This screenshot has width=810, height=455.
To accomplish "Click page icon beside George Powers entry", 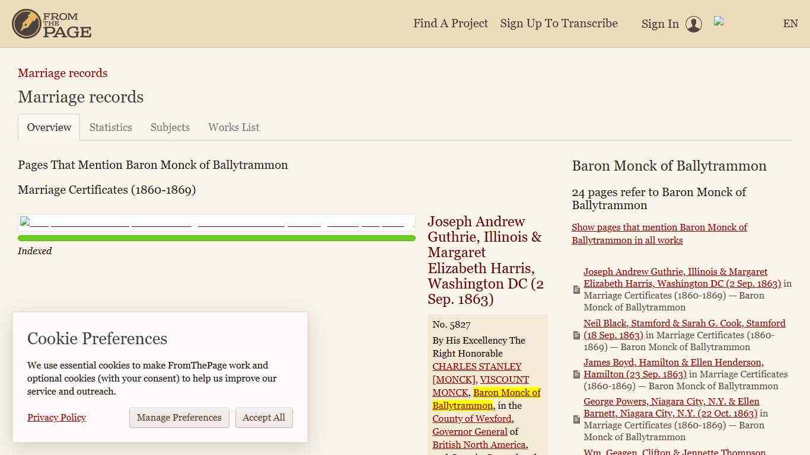I will (x=576, y=419).
